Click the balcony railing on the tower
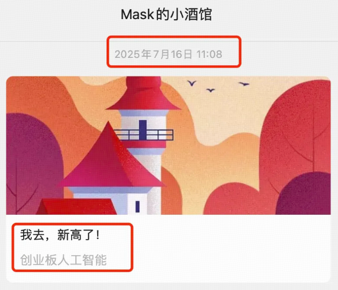The height and width of the screenshot is (290, 338). tap(144, 135)
